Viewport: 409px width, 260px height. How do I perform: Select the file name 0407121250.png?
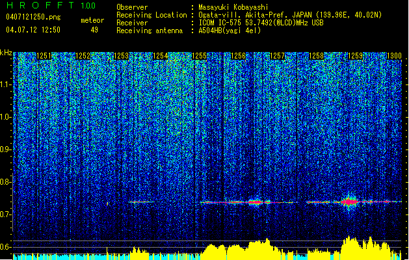33,17
